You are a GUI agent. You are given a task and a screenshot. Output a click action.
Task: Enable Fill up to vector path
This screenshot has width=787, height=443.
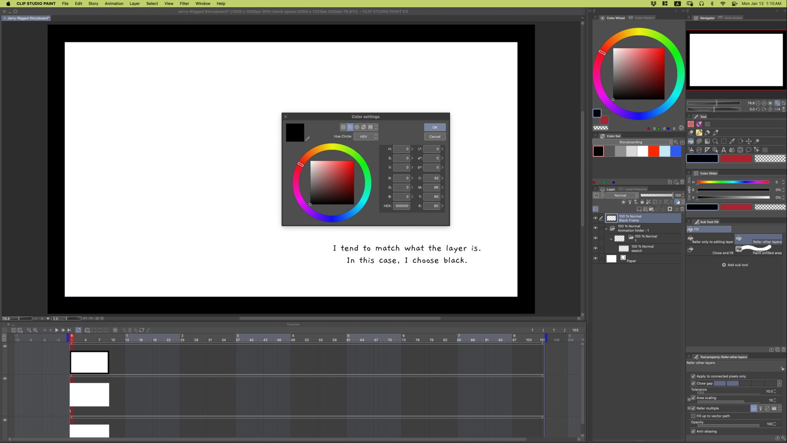[x=693, y=416]
